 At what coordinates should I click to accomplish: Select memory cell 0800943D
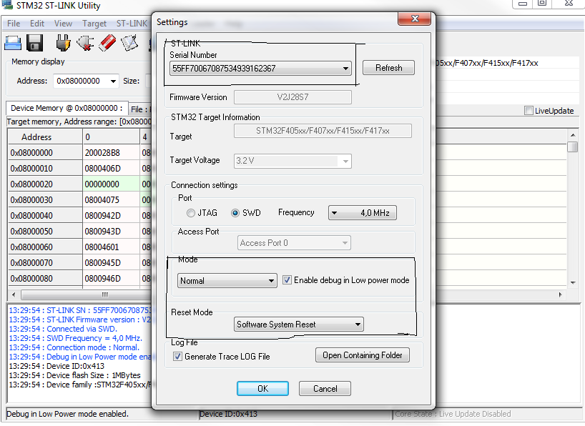(x=111, y=231)
